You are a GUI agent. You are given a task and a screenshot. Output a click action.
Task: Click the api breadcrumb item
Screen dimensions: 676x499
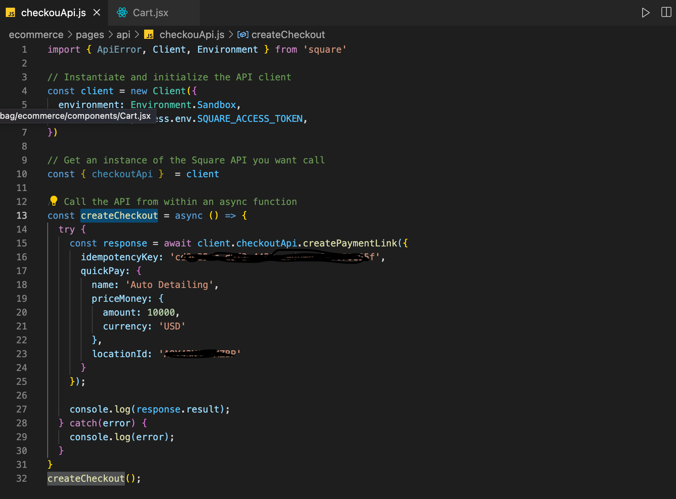123,35
